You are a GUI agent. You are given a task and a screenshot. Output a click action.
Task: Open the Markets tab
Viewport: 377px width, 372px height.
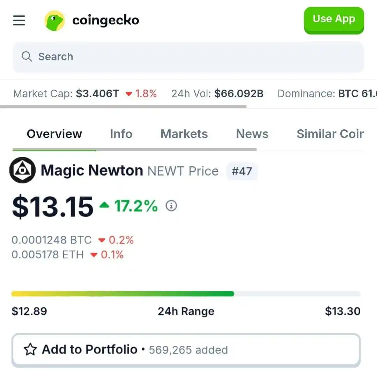(184, 134)
